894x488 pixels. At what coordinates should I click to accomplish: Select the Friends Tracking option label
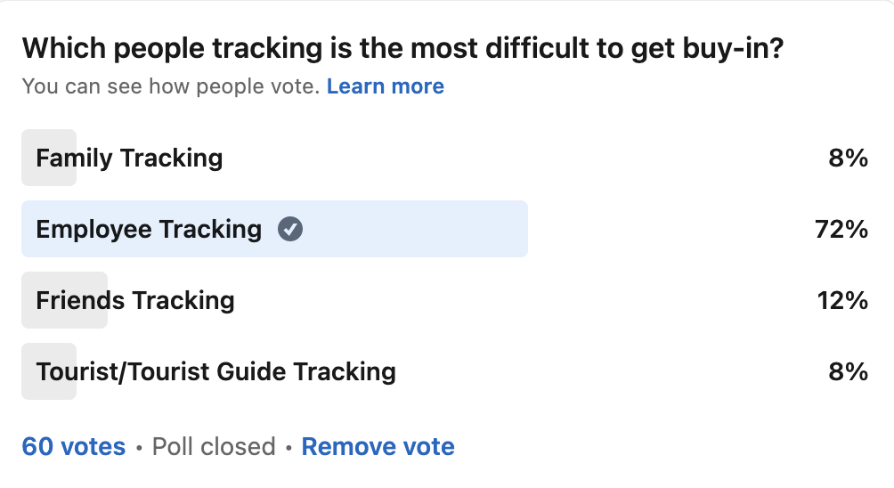(135, 301)
